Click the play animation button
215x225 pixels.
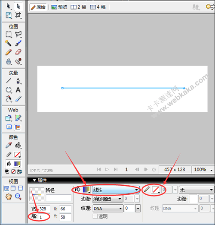107,169
